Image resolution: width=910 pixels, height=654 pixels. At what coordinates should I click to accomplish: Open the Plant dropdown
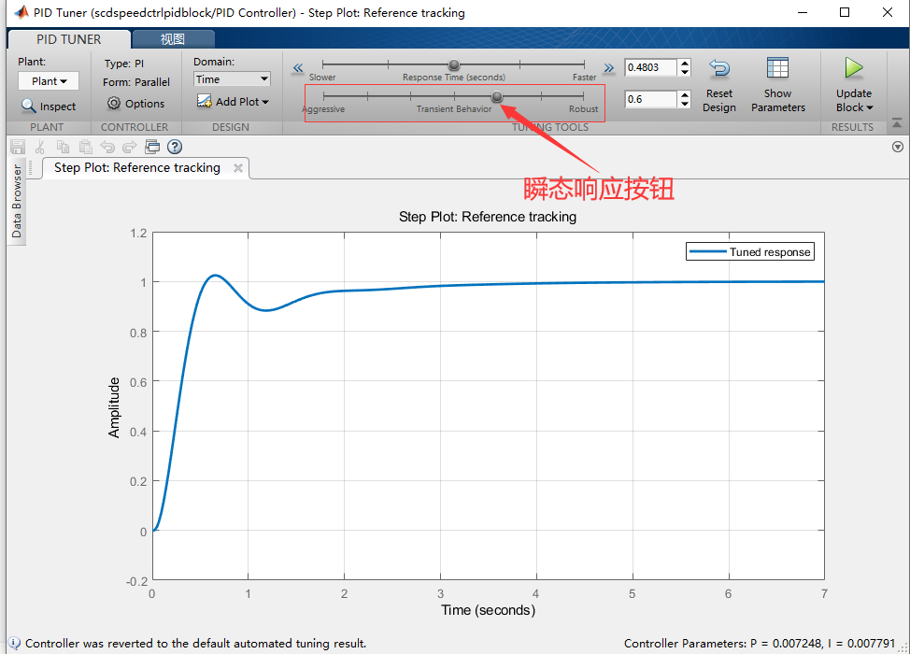[x=49, y=81]
